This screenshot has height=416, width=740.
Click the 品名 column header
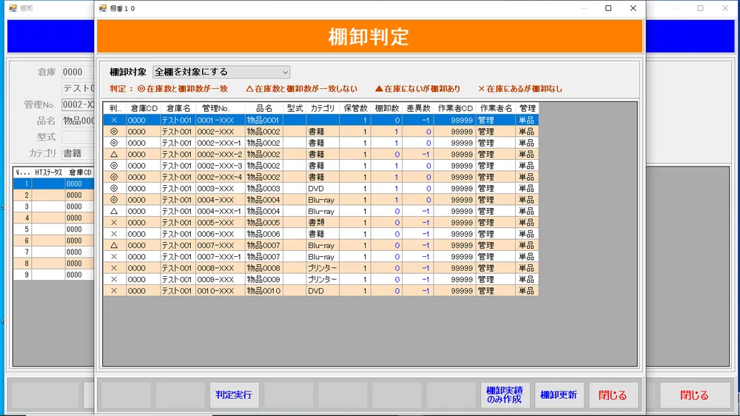264,108
